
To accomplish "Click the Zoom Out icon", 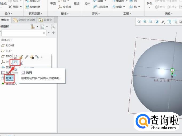I will [x=151, y=22].
